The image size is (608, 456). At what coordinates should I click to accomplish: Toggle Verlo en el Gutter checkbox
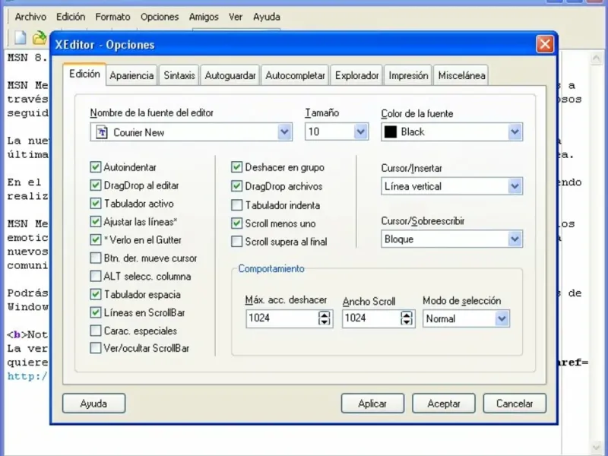(x=96, y=239)
